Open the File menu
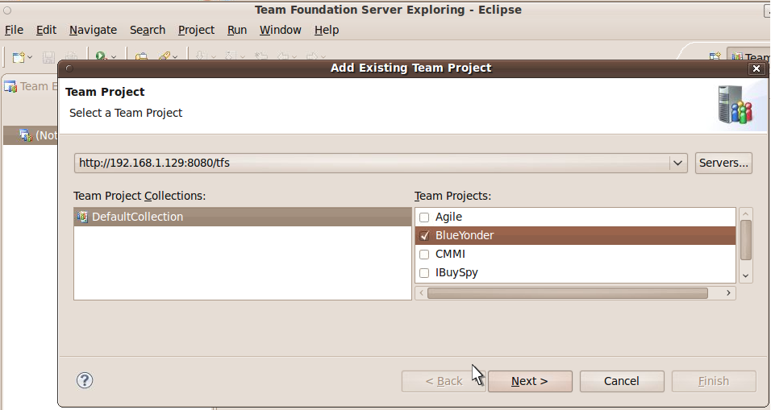Screen dimensions: 771x410 click(14, 30)
